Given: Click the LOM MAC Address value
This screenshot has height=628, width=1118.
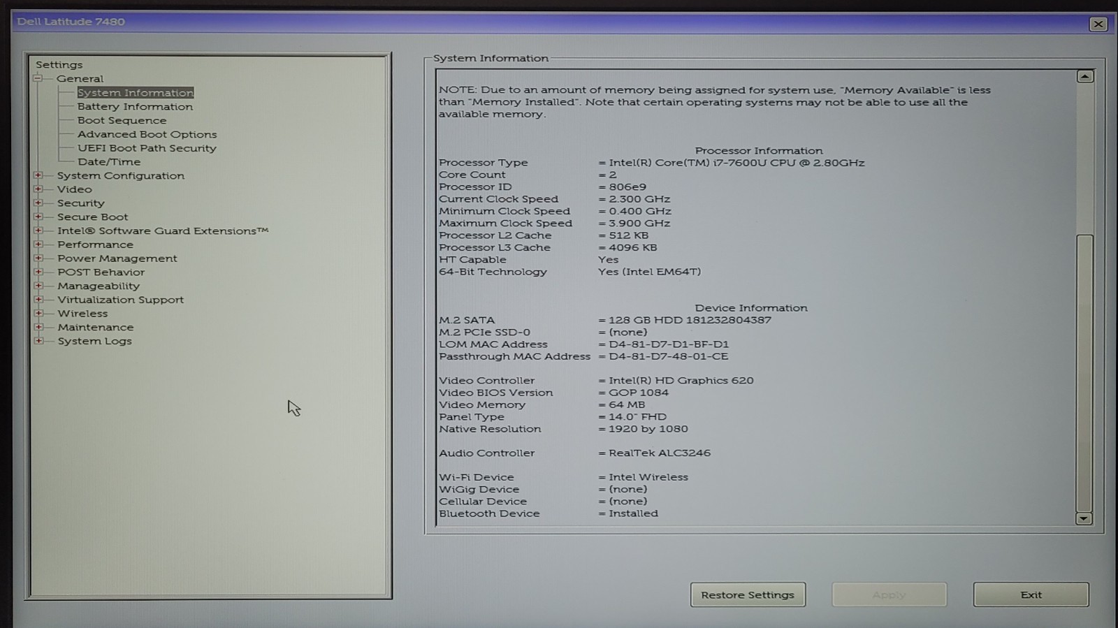Looking at the screenshot, I should pos(669,344).
